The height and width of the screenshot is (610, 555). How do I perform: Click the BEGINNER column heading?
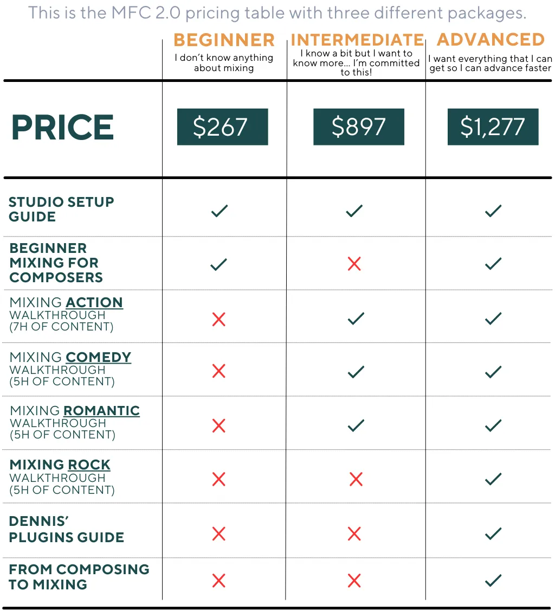point(224,40)
